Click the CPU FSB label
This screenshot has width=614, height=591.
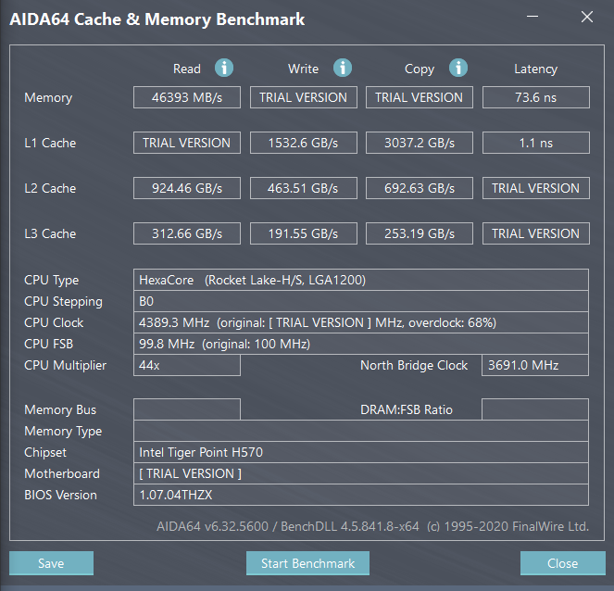pos(48,344)
